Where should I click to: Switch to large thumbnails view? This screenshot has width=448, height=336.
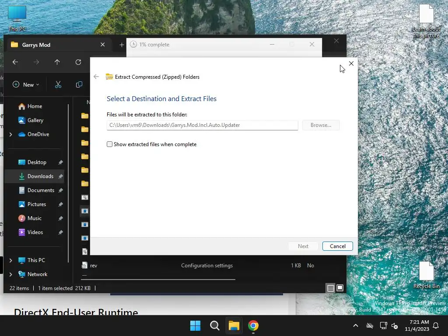point(339,288)
